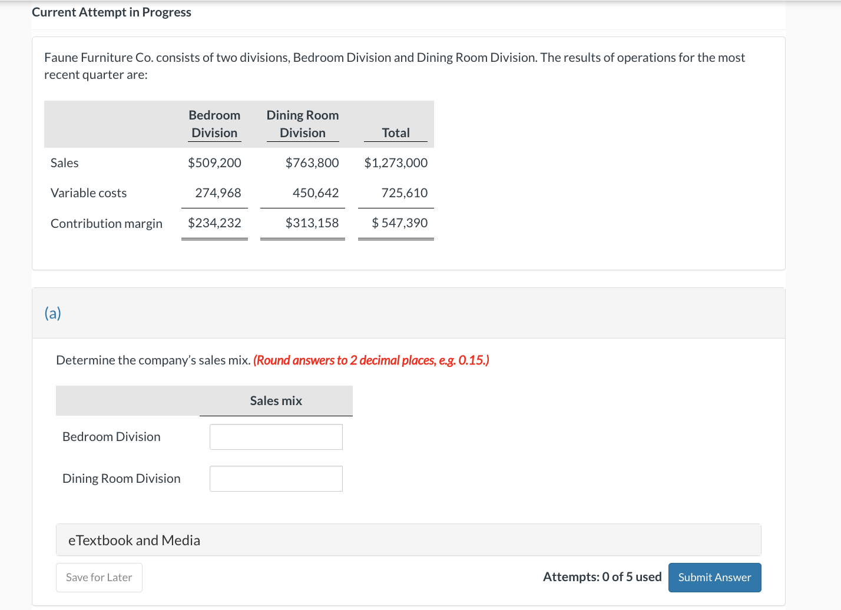The height and width of the screenshot is (610, 841).
Task: Click the Dining Room Division column header
Action: click(303, 124)
